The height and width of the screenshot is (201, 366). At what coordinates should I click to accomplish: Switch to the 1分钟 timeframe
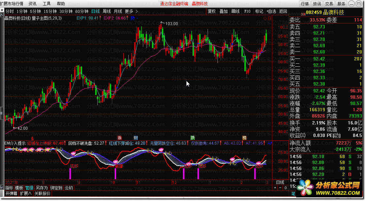(x=22, y=11)
